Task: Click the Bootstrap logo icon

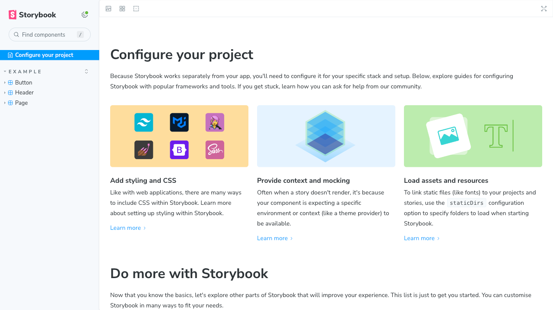Action: (179, 150)
